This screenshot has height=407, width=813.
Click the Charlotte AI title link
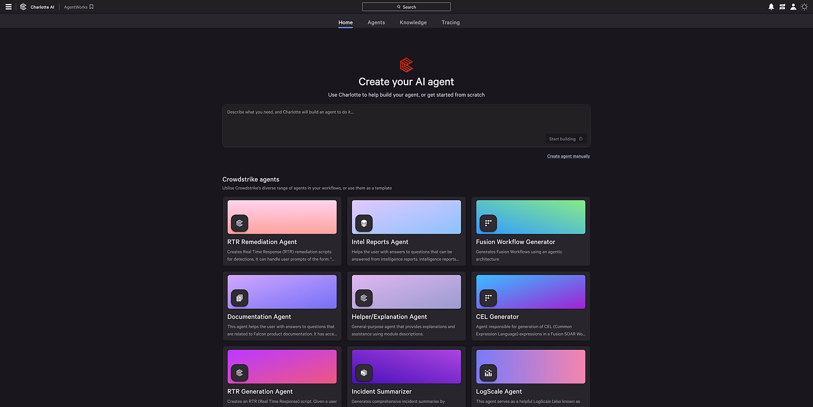[42, 7]
